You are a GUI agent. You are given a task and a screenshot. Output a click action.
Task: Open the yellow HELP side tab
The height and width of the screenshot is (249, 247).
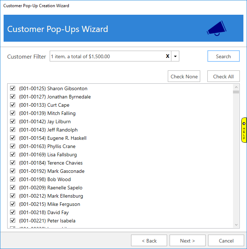coord(244,130)
